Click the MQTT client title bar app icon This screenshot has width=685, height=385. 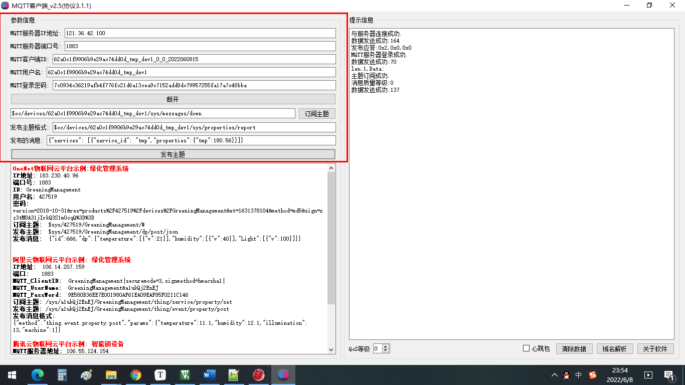pos(6,6)
